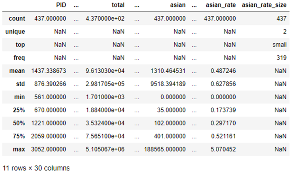The width and height of the screenshot is (290, 172).
Task: Click the 25% row label
Action: tap(19, 110)
